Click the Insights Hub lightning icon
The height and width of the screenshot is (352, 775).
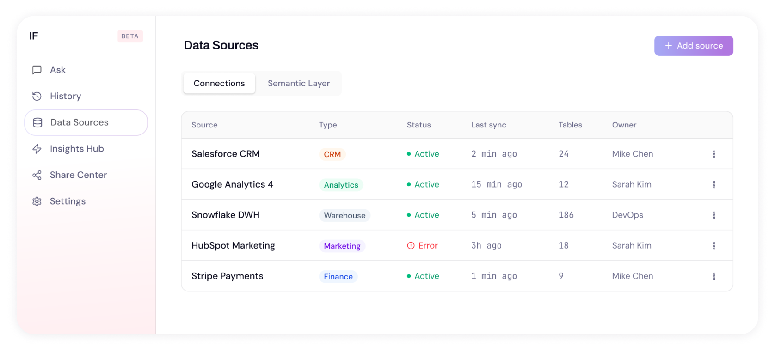[37, 149]
